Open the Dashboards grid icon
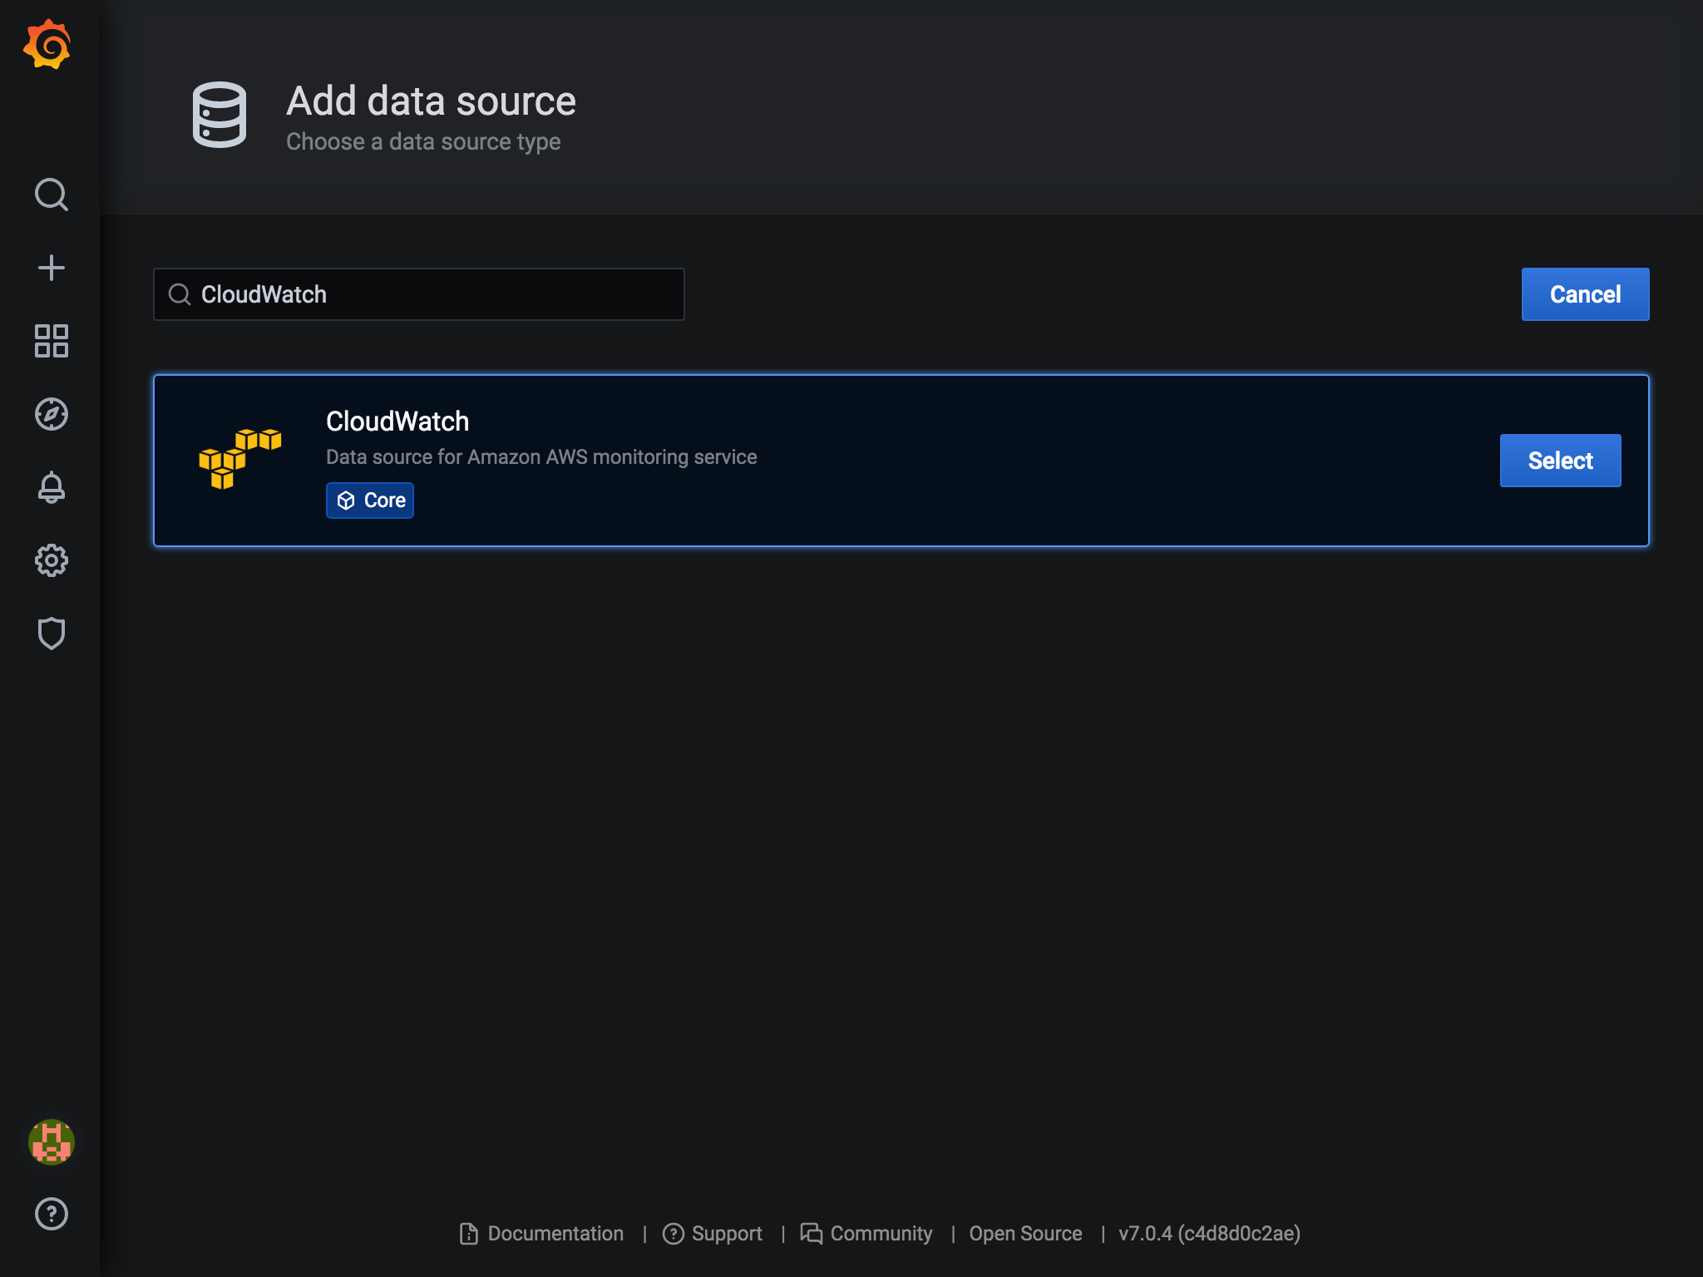The height and width of the screenshot is (1277, 1703). click(x=51, y=341)
